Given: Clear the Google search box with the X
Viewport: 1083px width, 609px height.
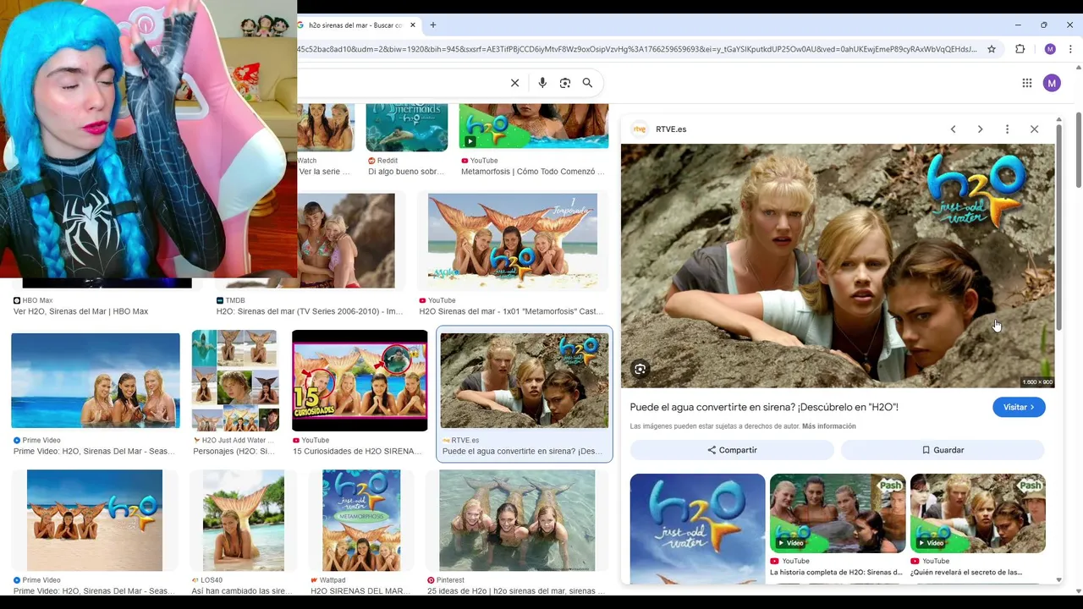Looking at the screenshot, I should [514, 83].
